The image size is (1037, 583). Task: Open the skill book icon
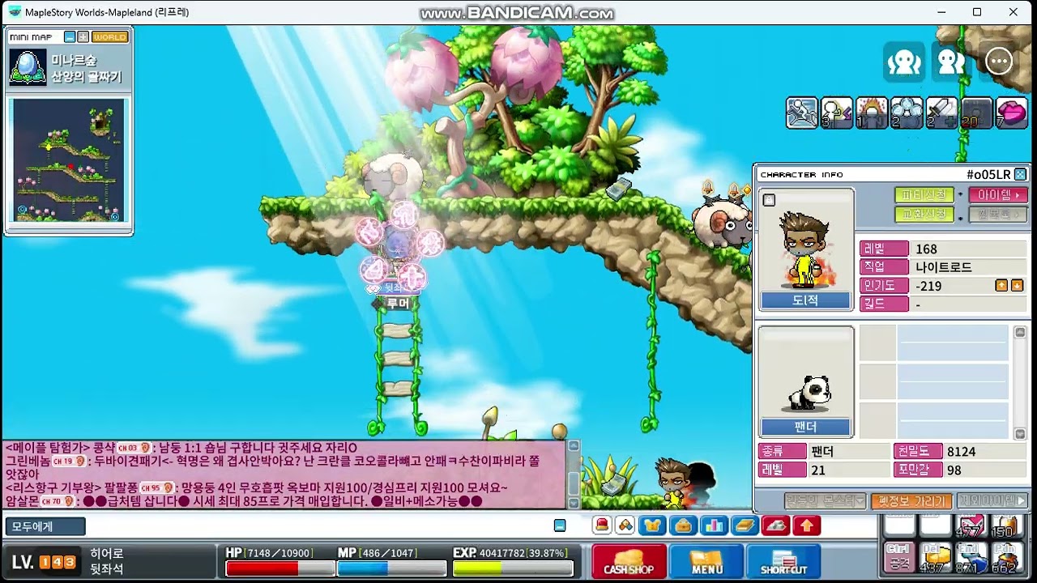(745, 526)
